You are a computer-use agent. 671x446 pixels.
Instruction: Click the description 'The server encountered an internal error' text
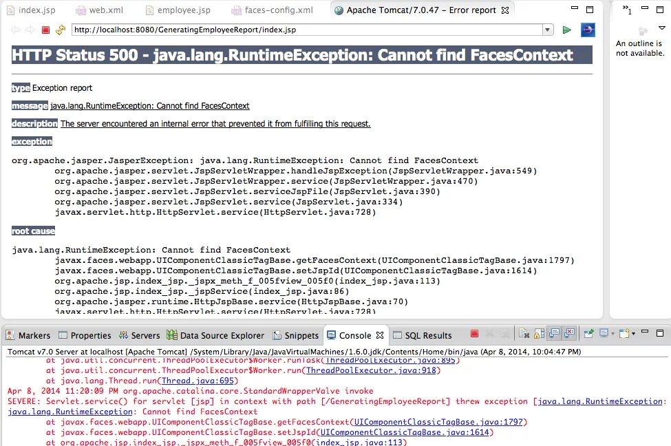click(215, 124)
